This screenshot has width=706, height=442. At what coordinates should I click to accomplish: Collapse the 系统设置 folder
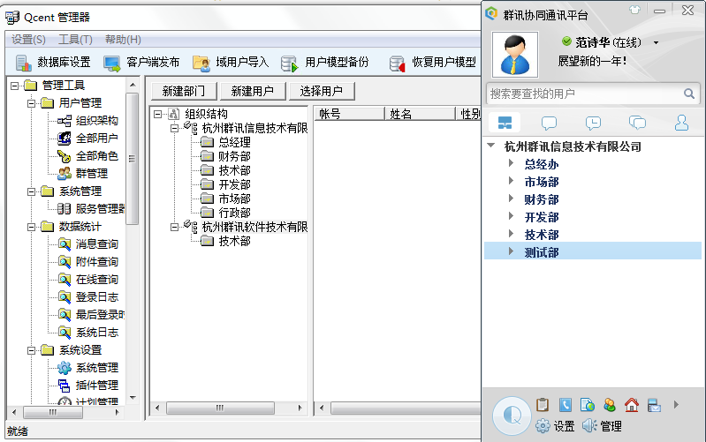(x=31, y=350)
